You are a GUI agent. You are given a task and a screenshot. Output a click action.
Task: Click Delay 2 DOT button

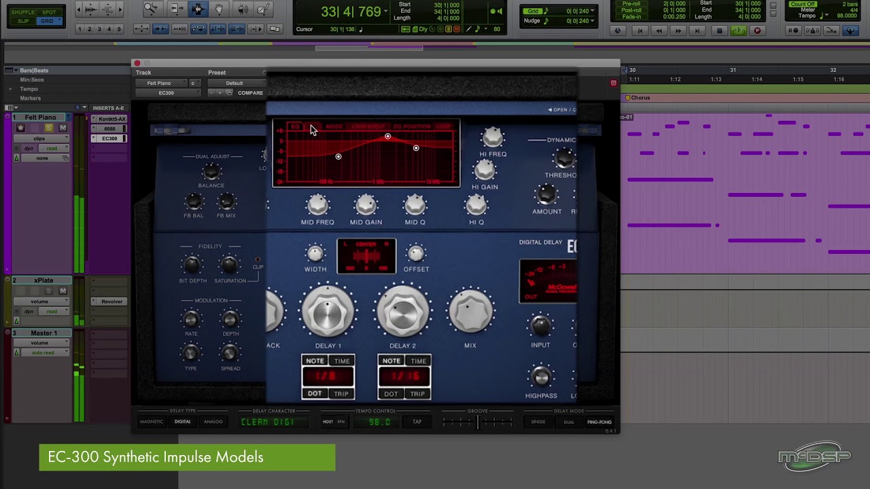[x=391, y=394]
